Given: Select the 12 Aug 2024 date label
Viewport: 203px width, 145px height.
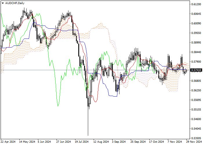Looking at the screenshot, I should tap(101, 142).
